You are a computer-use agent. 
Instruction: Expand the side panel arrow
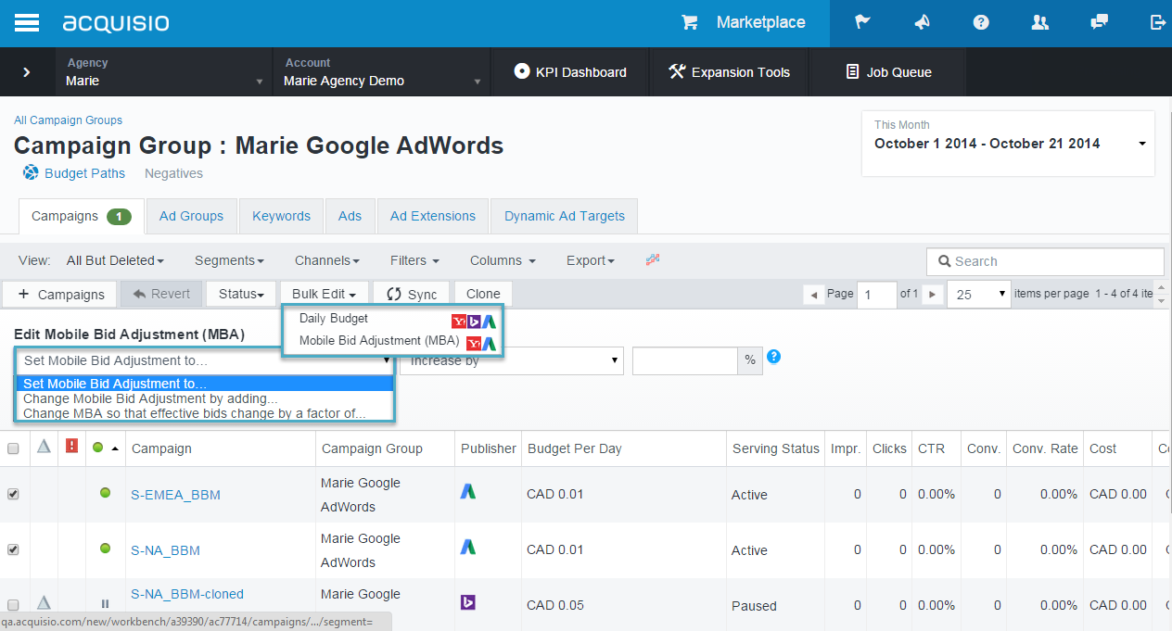coord(27,72)
